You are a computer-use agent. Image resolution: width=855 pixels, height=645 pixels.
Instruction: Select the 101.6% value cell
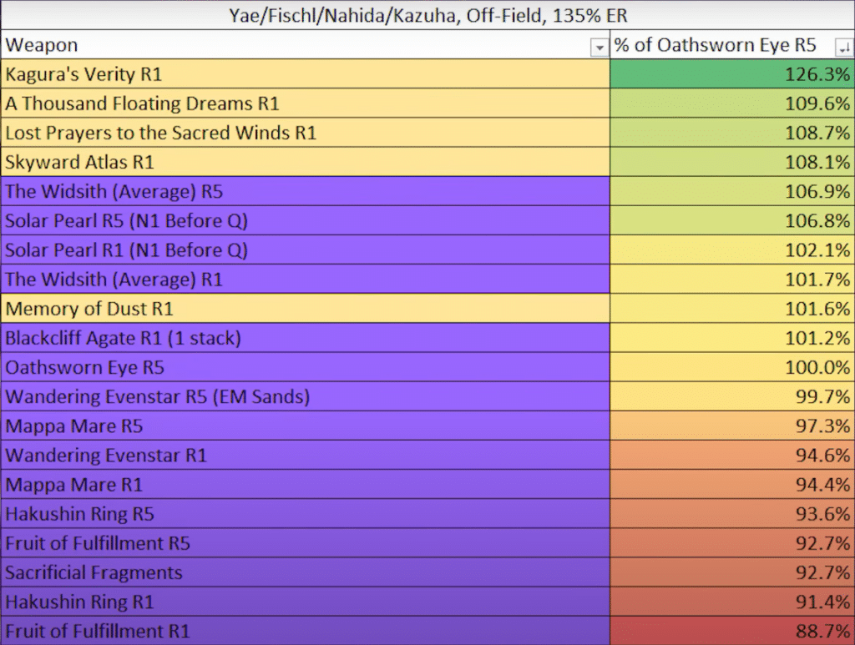pos(732,309)
